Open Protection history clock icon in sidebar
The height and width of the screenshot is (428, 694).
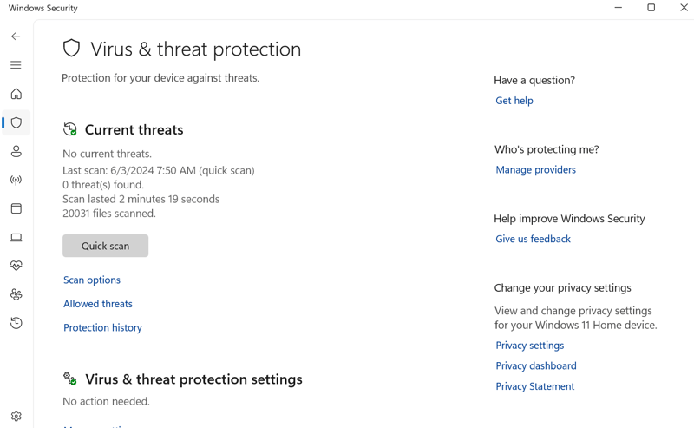click(16, 323)
